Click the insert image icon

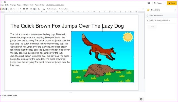coord(7,9)
